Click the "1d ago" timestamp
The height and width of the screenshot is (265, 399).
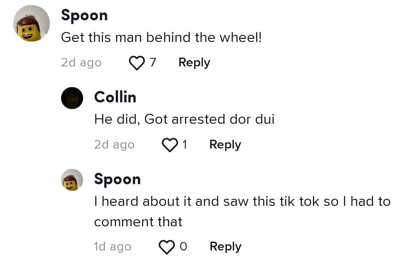click(x=112, y=247)
